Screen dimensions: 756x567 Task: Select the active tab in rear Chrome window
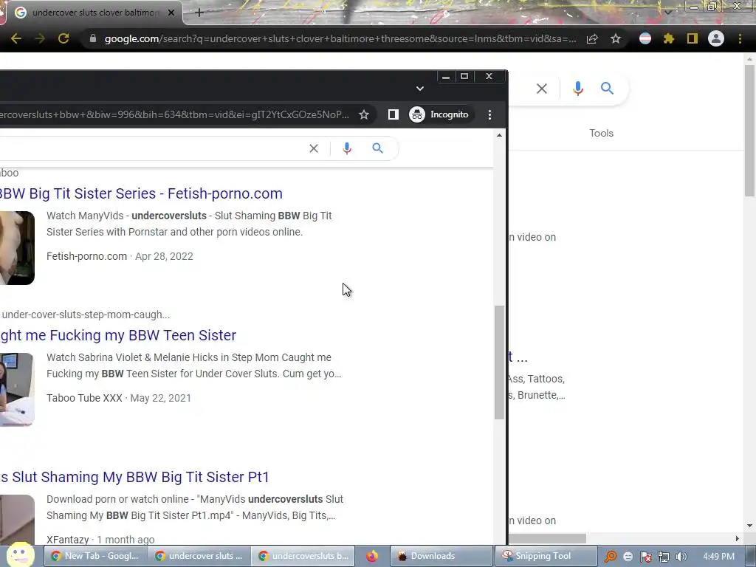pyautogui.click(x=94, y=13)
